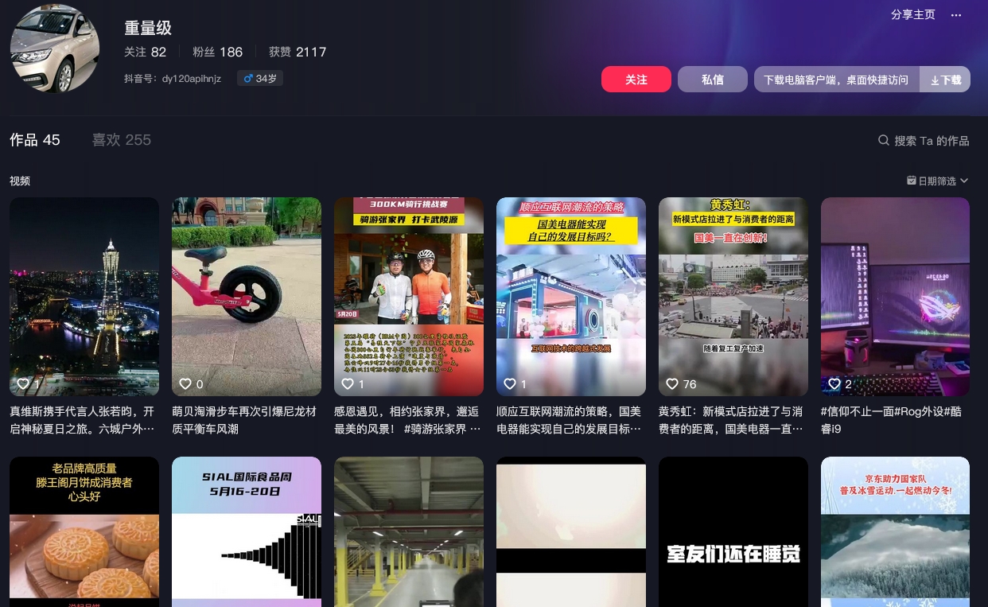Click the calendar icon of date filter
Screen dimensions: 988x607
[912, 181]
